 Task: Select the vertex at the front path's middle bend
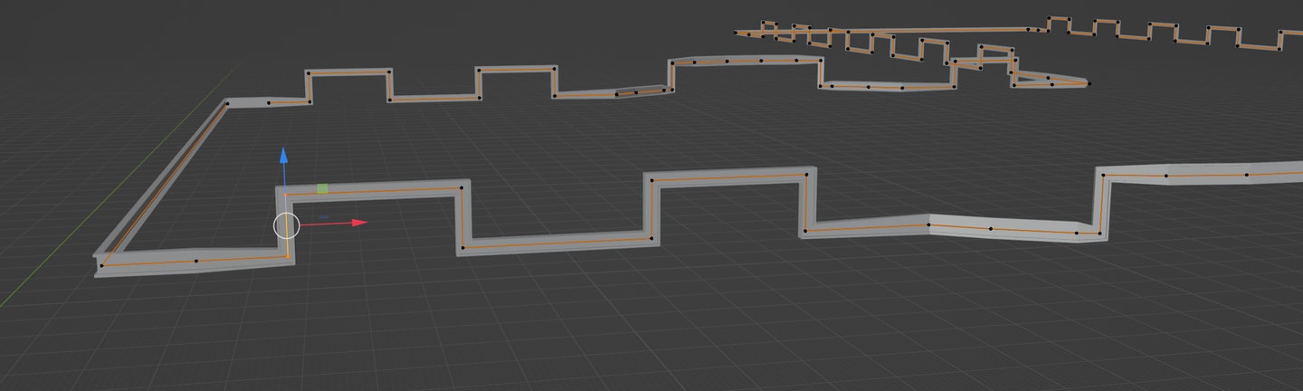tap(929, 224)
